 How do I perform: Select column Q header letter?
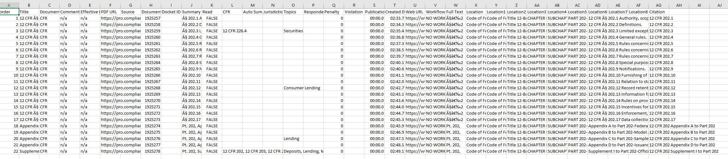(x=334, y=5)
